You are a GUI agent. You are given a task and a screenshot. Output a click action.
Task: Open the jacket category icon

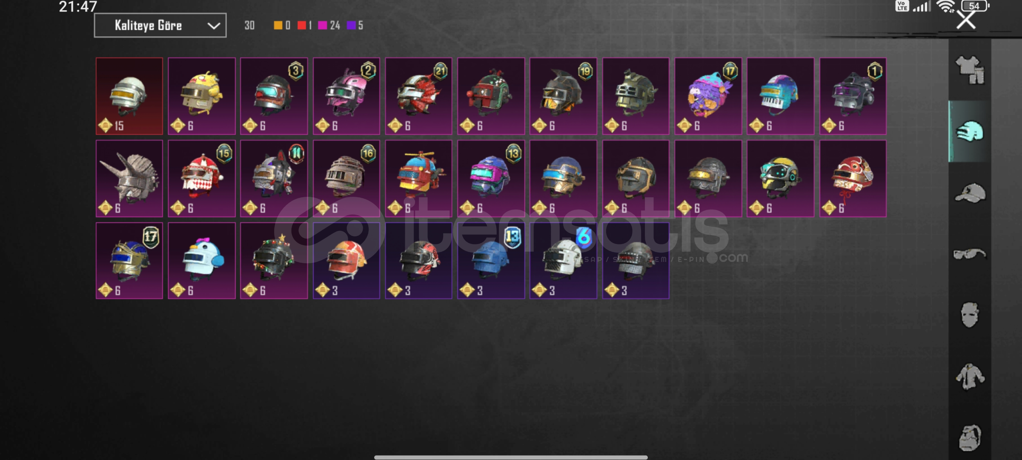(970, 377)
